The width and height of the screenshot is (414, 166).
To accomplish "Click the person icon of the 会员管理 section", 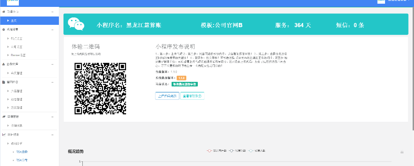I will coord(4,64).
